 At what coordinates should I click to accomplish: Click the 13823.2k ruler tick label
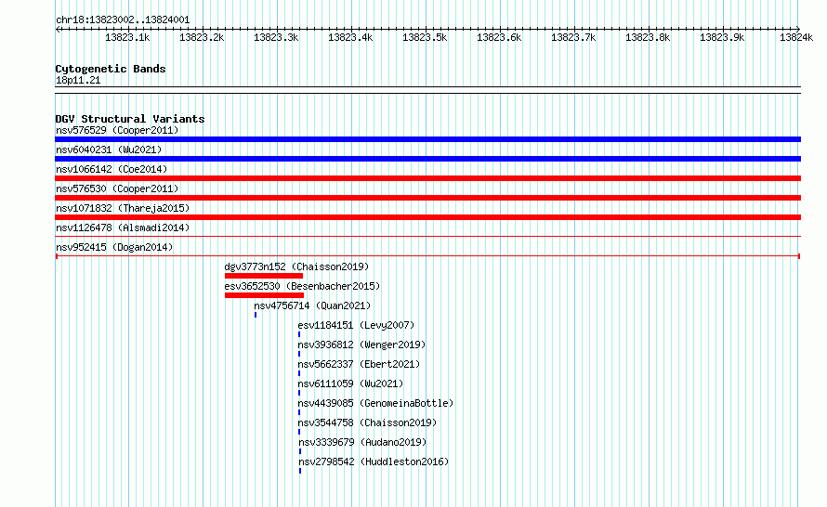(202, 37)
